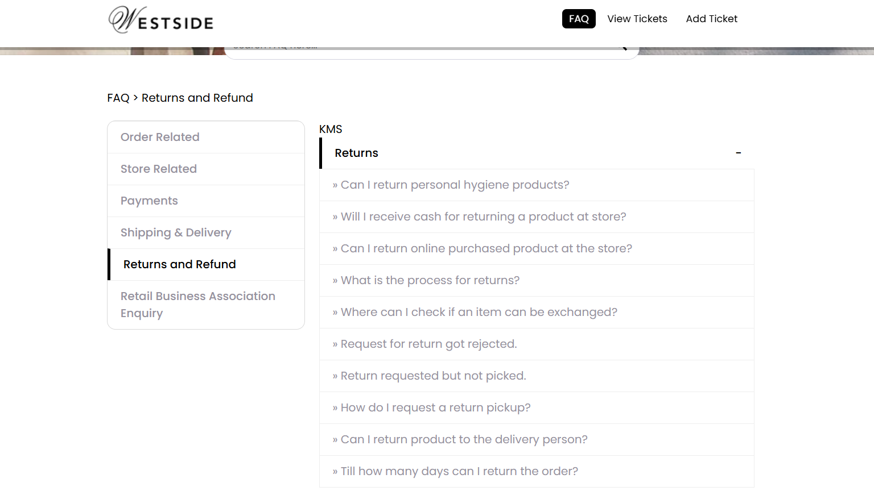Select Store Related category

[x=159, y=169]
